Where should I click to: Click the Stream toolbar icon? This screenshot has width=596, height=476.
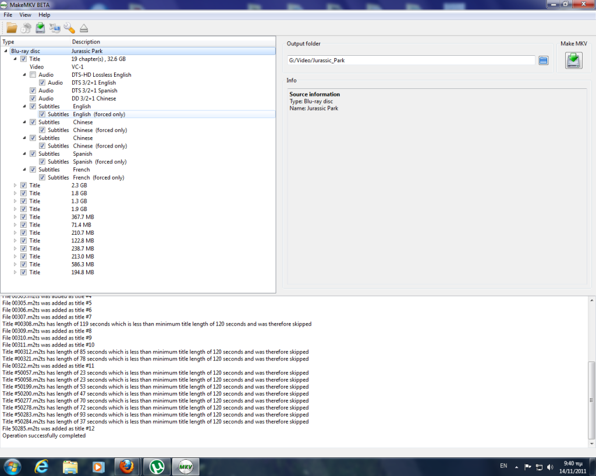click(x=55, y=28)
